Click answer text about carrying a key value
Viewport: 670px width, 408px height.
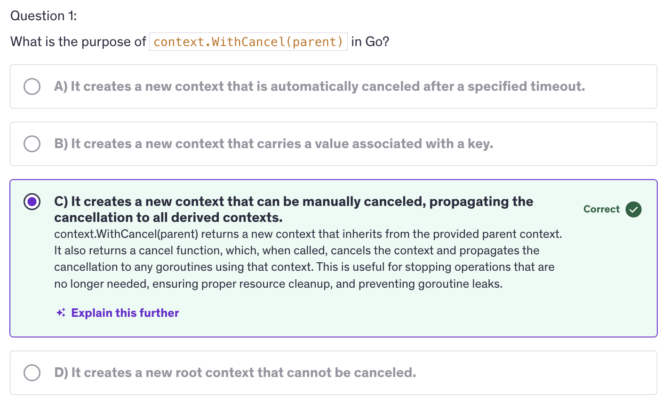coord(274,144)
